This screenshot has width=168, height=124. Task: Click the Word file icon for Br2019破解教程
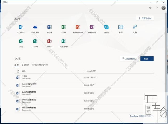coord(18,93)
